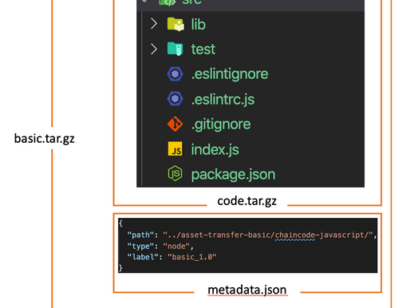This screenshot has height=308, width=410.
Task: Select the test folder name
Action: pyautogui.click(x=203, y=49)
